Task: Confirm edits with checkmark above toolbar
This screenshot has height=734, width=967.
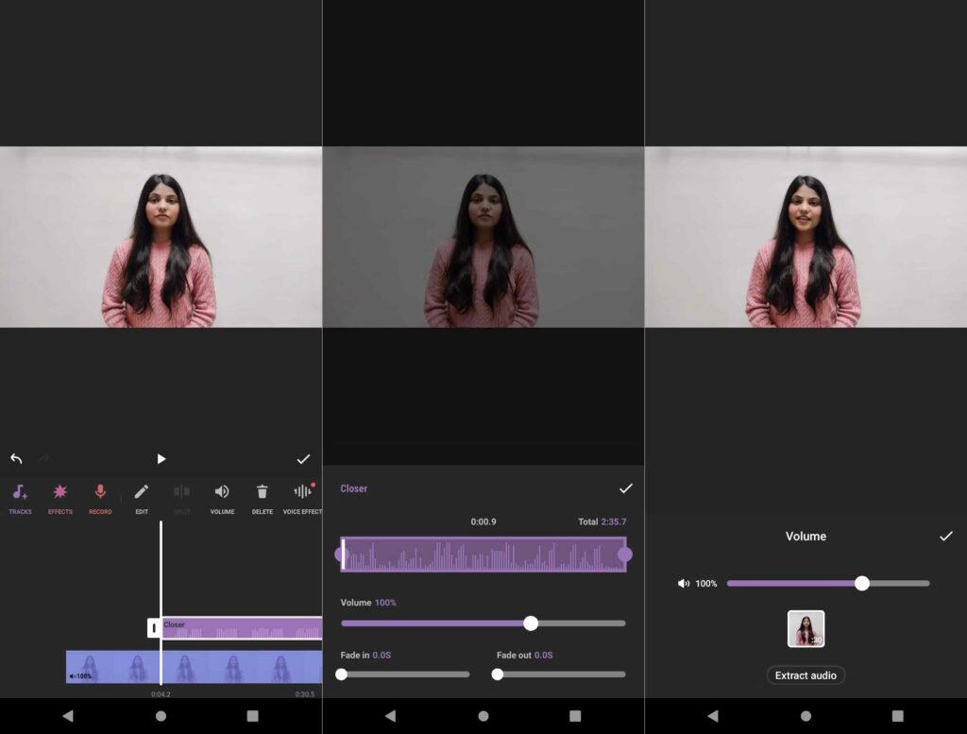Action: (303, 459)
